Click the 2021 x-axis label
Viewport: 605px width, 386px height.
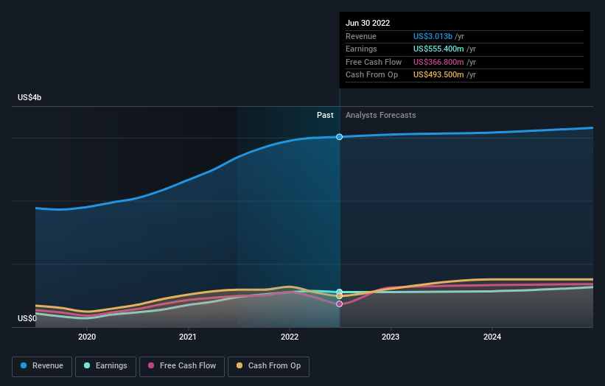coord(187,337)
